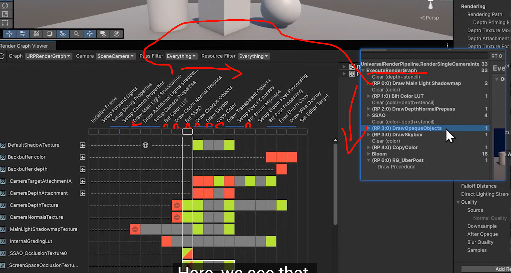This screenshot has height=273, width=511.
Task: Refresh the Render Graph Viewer
Action: click(2, 56)
